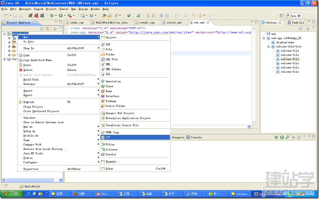Viewport: 319px width, 199px height.
Task: Click the Open Web Browser globe icon
Action: point(128,16)
